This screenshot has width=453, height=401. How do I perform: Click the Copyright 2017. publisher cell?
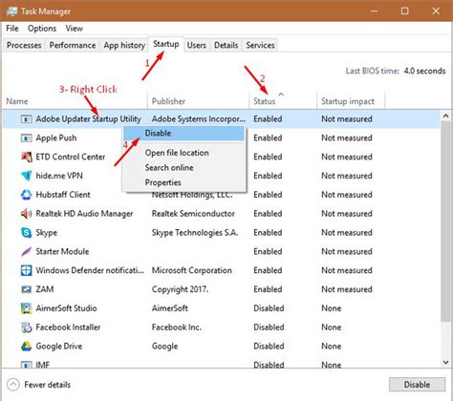pyautogui.click(x=180, y=289)
